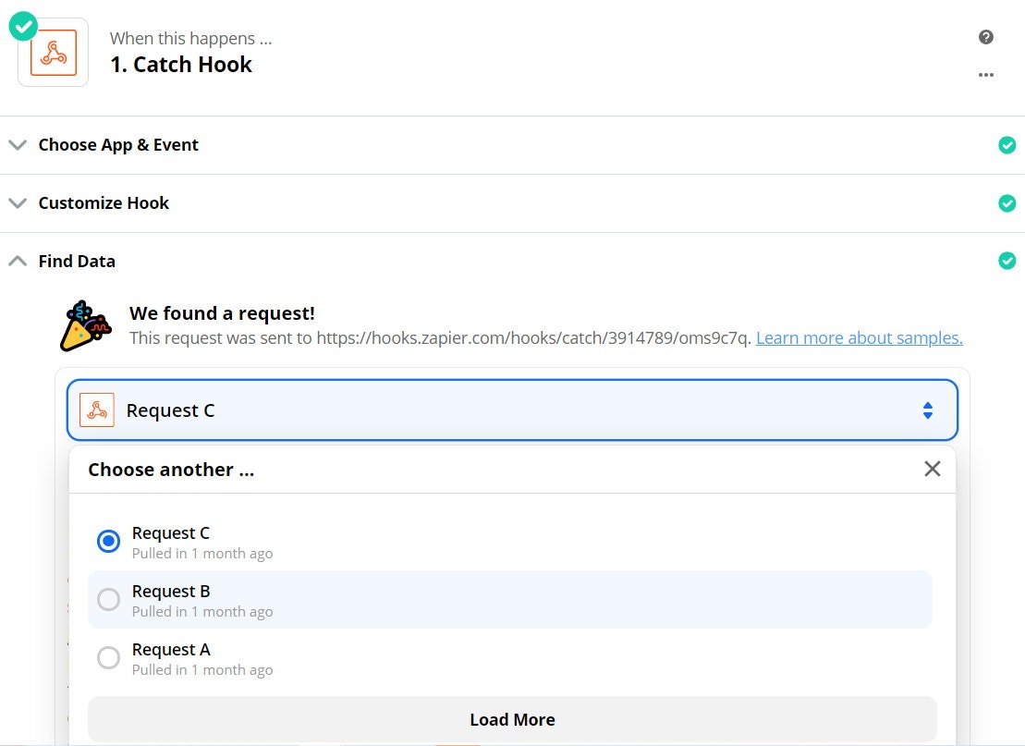Viewport: 1025px width, 746px height.
Task: Click the Choose App & Event label
Action: pos(118,145)
